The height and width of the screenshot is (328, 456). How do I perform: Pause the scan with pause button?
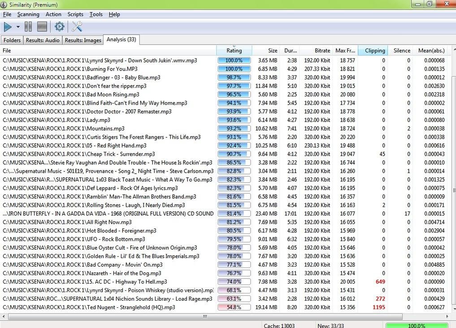pos(28,27)
